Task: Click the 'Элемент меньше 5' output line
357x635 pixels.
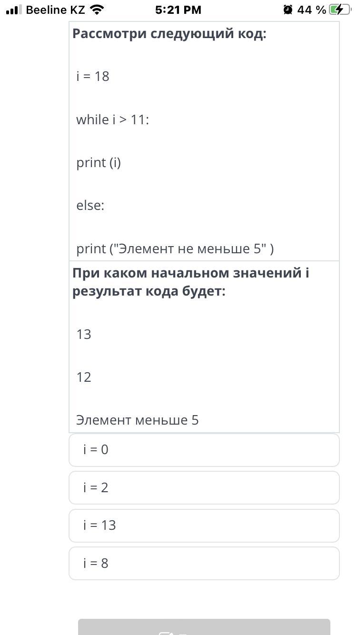Action: coord(137,420)
